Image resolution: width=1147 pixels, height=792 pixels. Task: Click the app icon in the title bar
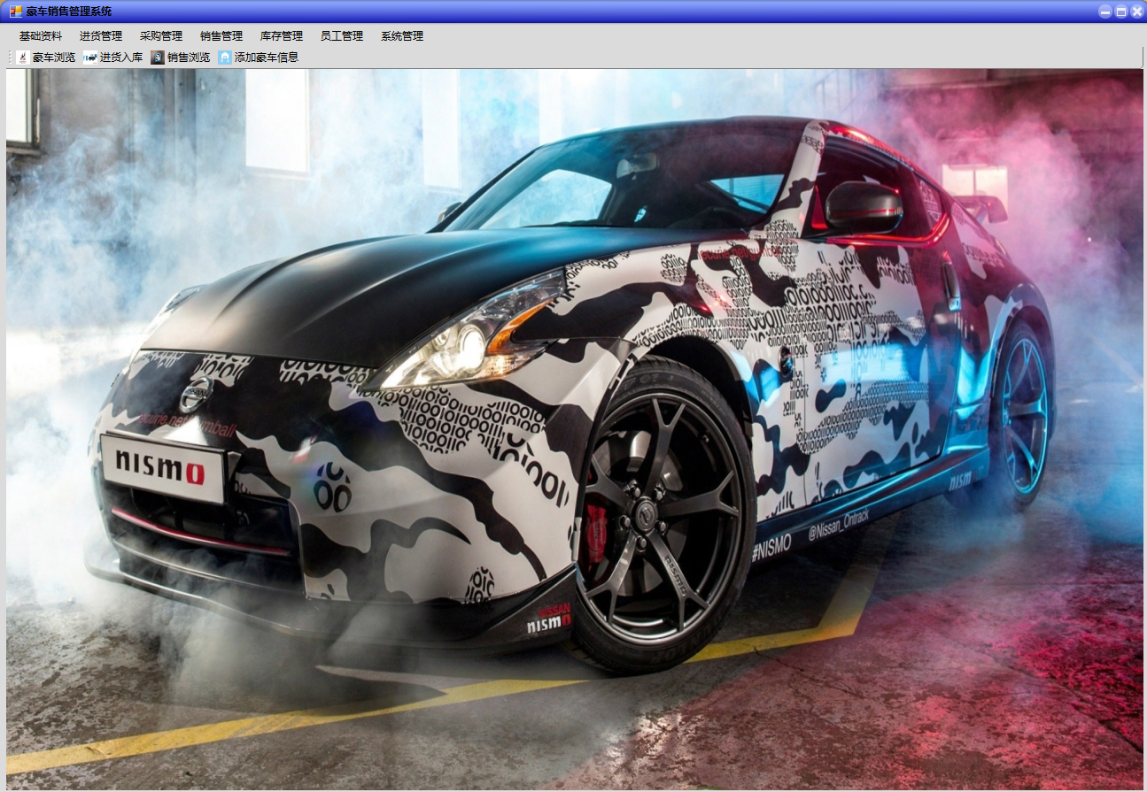click(16, 12)
